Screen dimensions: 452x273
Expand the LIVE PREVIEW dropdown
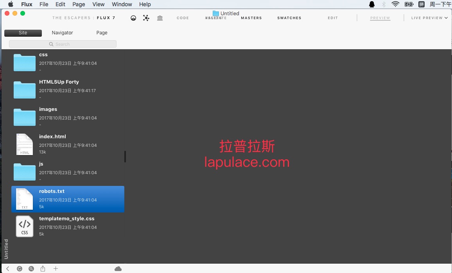(429, 18)
